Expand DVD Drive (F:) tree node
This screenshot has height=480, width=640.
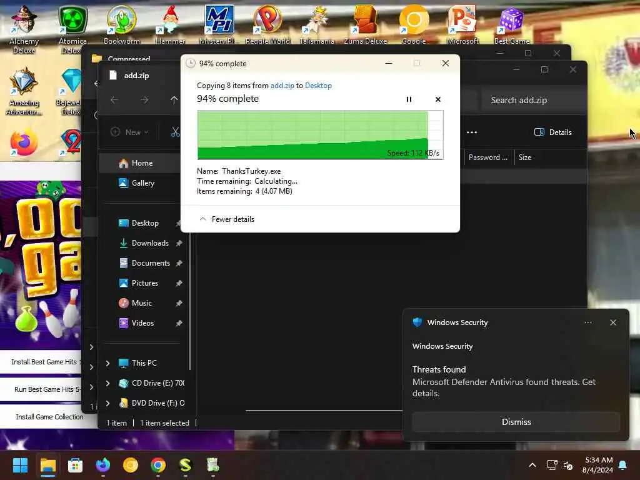107,403
